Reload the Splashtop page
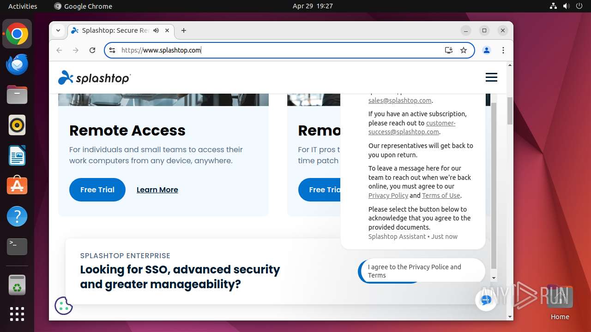 click(92, 50)
